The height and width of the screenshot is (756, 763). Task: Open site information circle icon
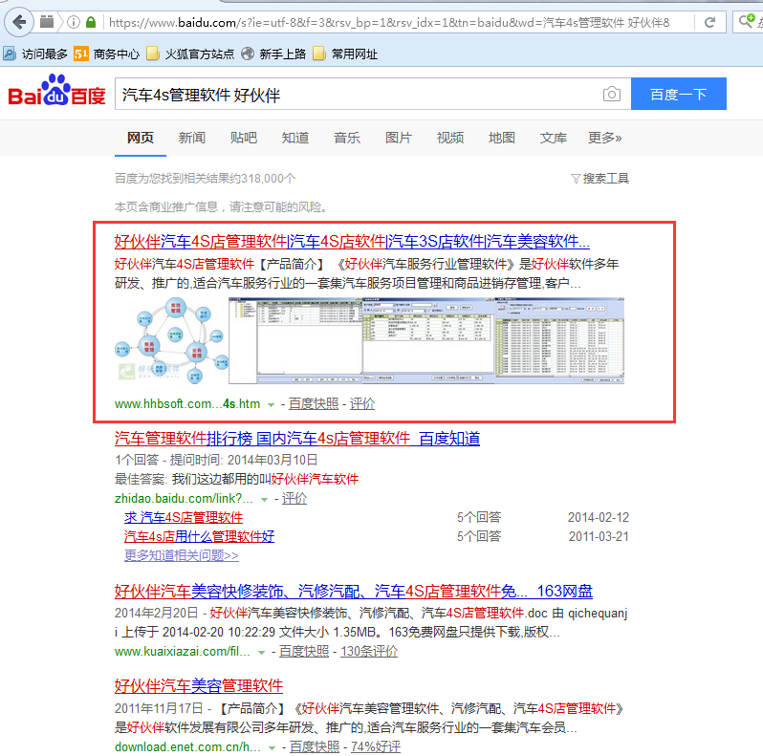tap(74, 22)
